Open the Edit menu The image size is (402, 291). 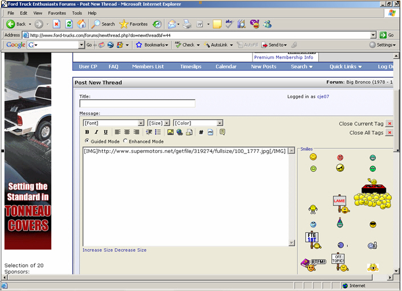pos(23,13)
